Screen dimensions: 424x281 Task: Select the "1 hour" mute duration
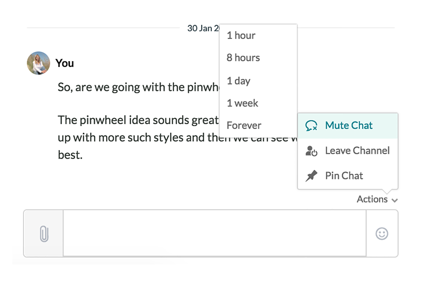click(x=241, y=36)
